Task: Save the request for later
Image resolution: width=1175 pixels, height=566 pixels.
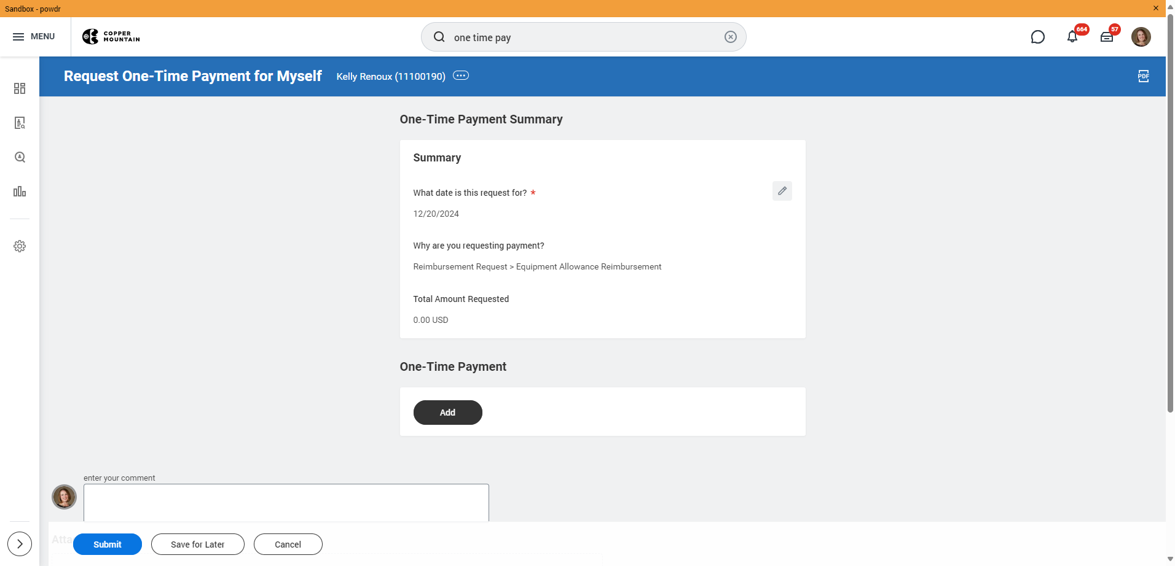Action: point(198,545)
